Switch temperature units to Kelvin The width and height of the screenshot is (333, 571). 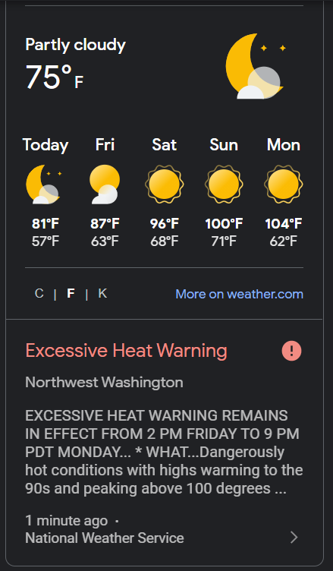(102, 294)
